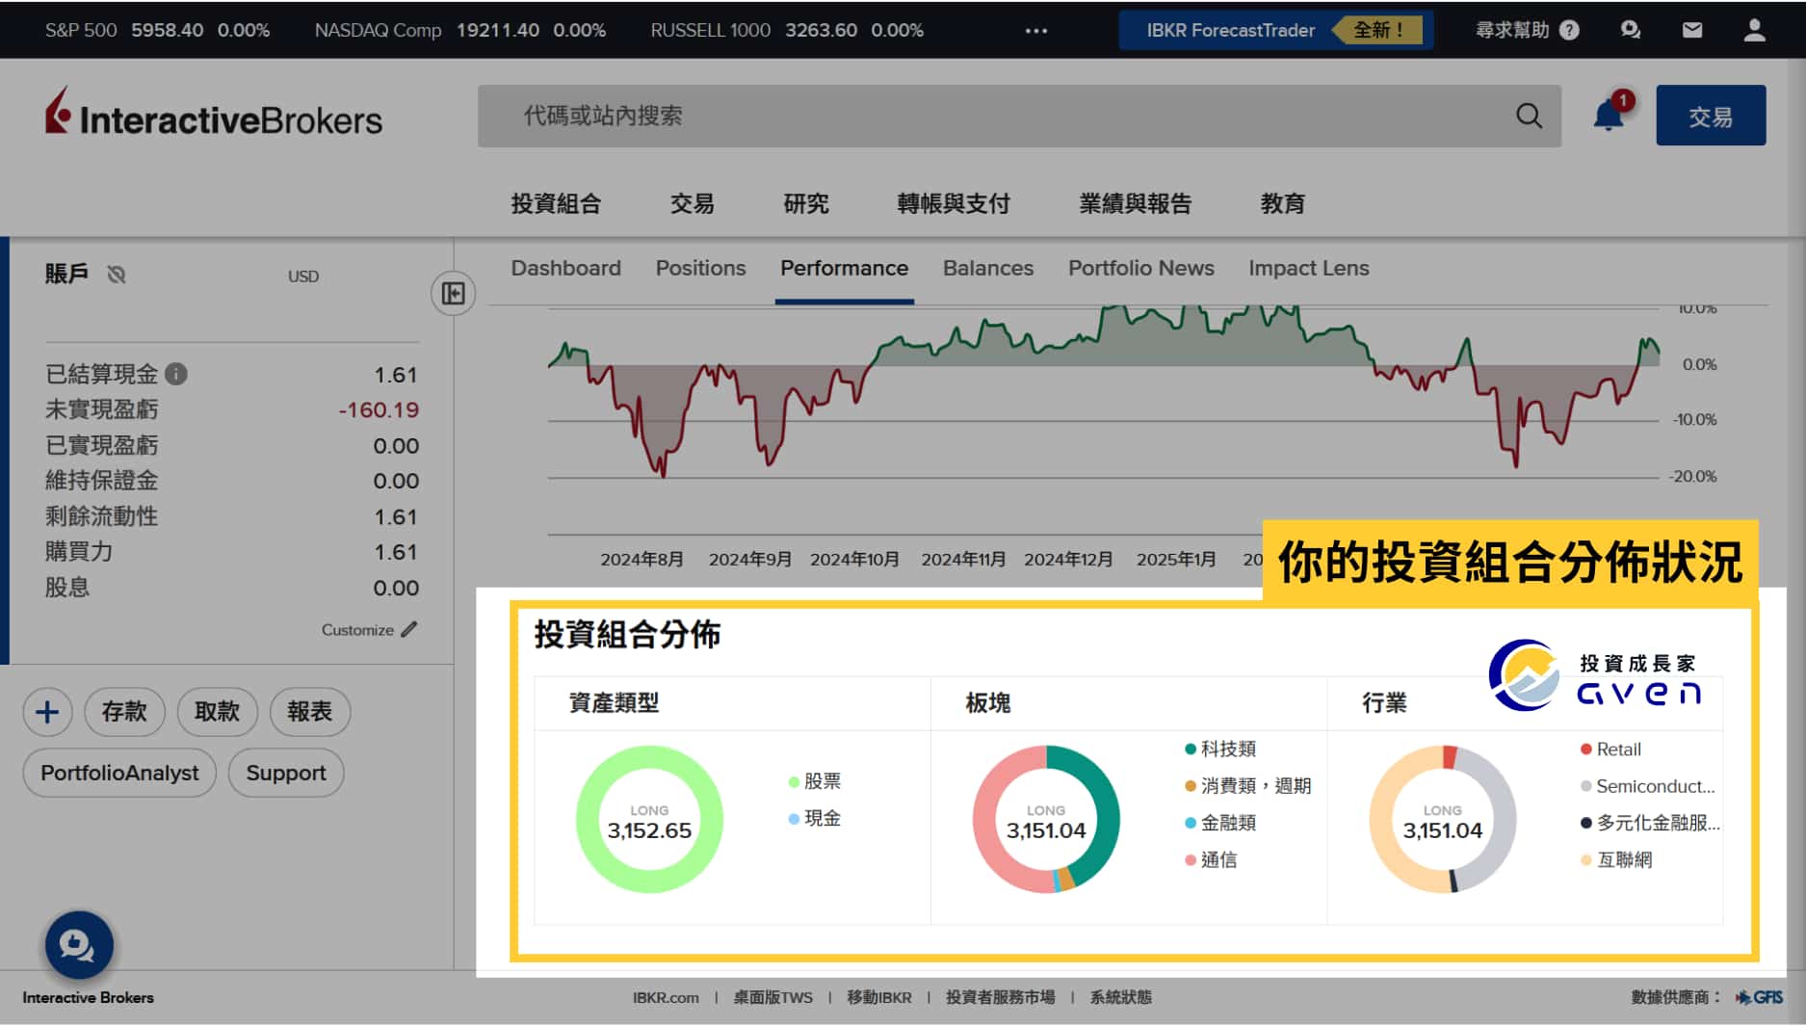
Task: Click the blue 交易 trade button
Action: tap(1711, 116)
